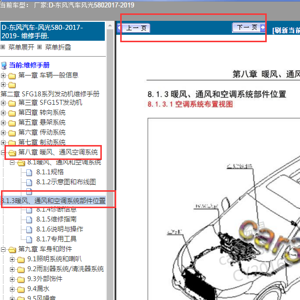Click the left panel vertical scrollbar

click(111, 149)
